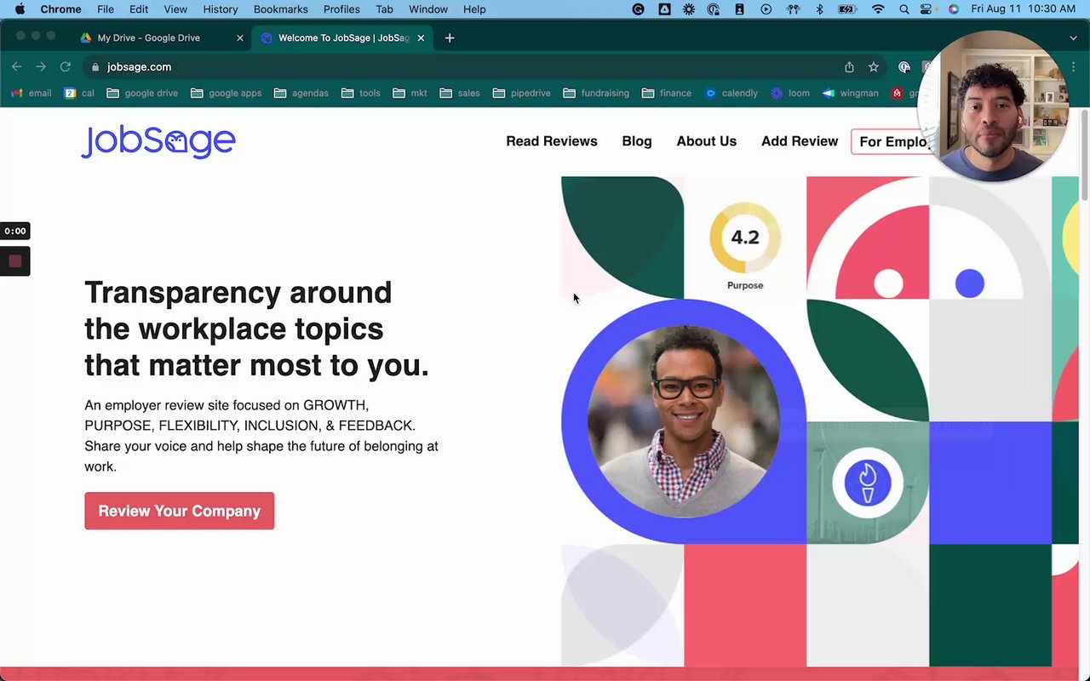Open the wingman bookmark
1090x681 pixels.
click(x=850, y=93)
